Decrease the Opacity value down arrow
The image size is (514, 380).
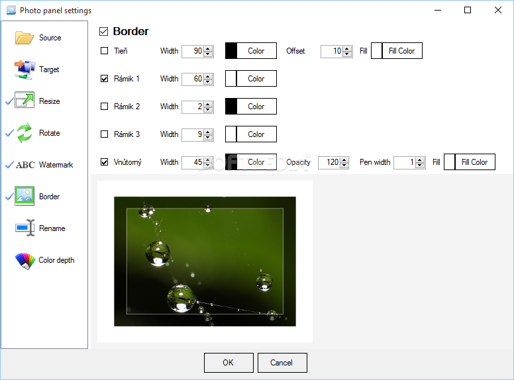click(344, 165)
